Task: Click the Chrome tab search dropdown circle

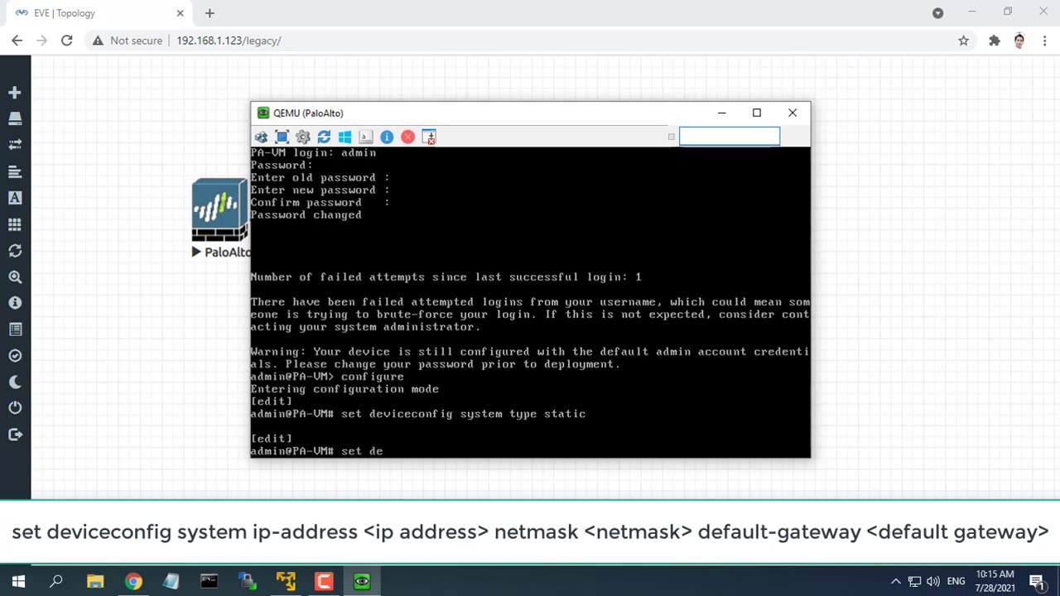Action: 937,13
